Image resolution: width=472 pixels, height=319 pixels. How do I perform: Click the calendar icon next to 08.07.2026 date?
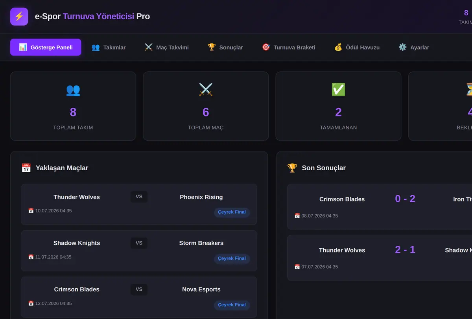pyautogui.click(x=297, y=216)
